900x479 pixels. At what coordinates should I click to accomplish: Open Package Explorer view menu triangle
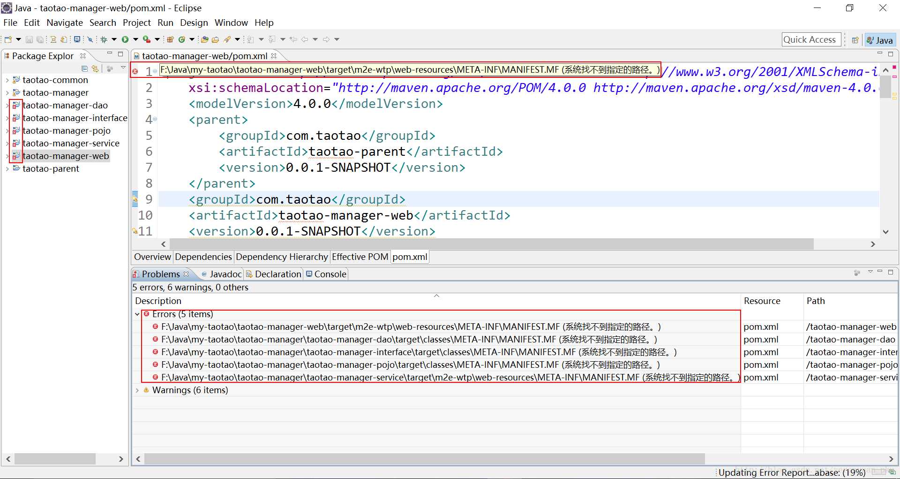tap(123, 68)
